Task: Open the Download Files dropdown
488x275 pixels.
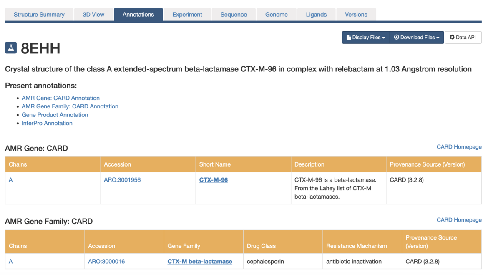Action: pyautogui.click(x=417, y=37)
